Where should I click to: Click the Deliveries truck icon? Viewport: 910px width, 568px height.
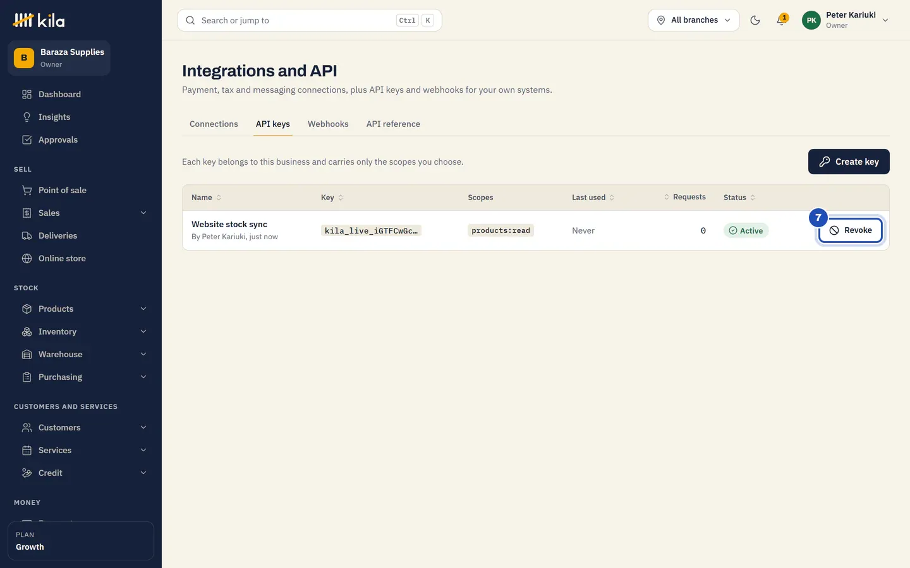point(27,235)
